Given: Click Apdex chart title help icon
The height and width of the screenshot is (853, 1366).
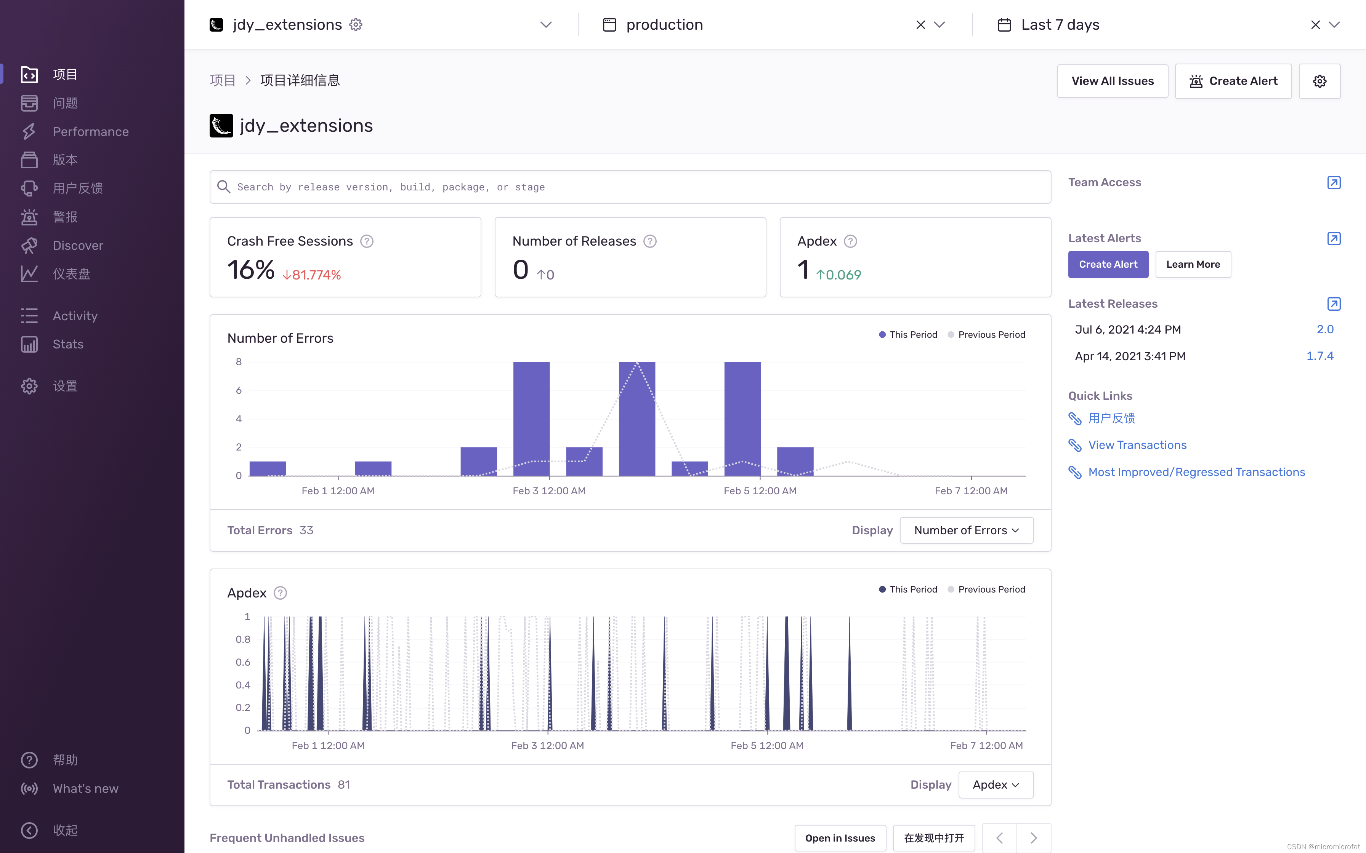Looking at the screenshot, I should [x=281, y=593].
